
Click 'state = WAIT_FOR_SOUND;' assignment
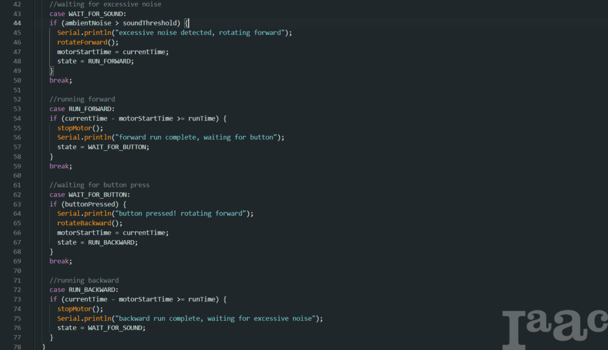101,327
